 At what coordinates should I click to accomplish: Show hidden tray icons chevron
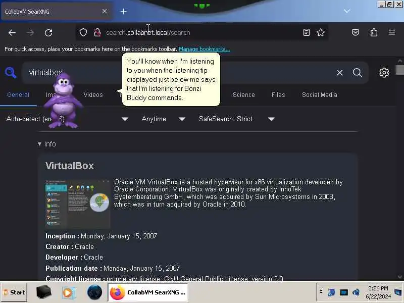tap(321, 292)
